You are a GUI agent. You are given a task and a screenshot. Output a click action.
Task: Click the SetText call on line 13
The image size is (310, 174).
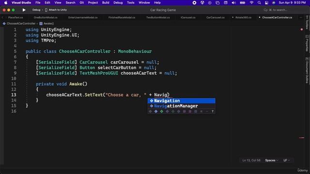coord(93,95)
